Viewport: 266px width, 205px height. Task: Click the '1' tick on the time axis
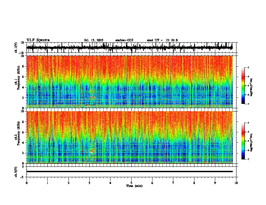(x=47, y=183)
